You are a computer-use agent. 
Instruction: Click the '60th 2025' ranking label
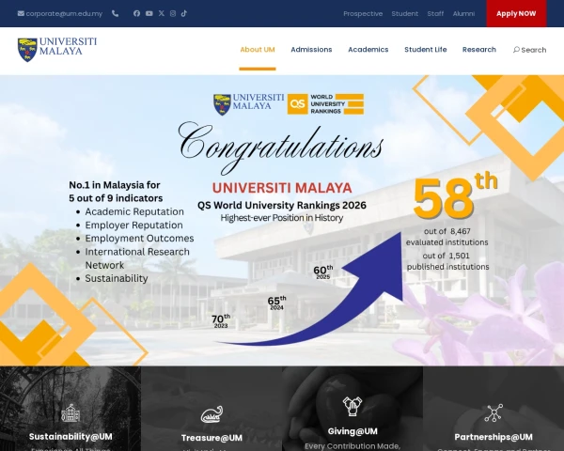click(323, 272)
